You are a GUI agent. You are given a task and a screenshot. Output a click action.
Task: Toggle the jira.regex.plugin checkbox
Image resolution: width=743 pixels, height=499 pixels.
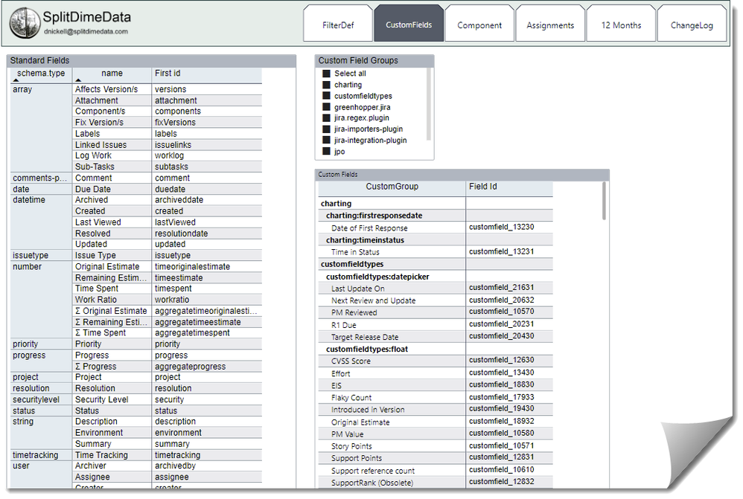coord(327,118)
